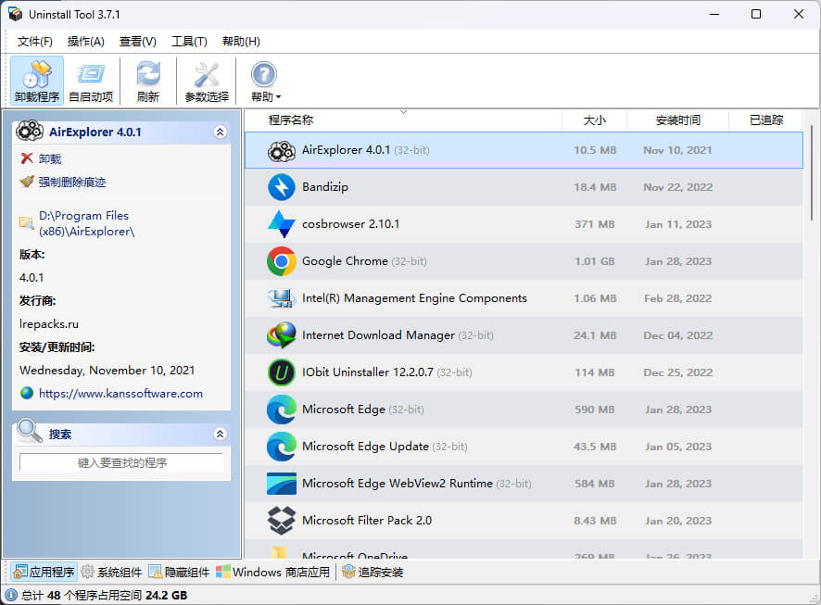This screenshot has width=821, height=605.
Task: Open the 工具(T) menu
Action: pyautogui.click(x=186, y=41)
